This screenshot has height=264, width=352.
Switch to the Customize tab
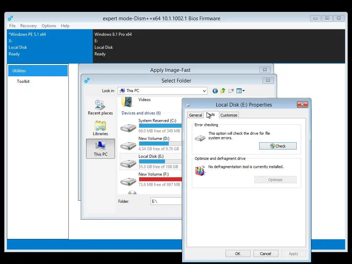pos(229,115)
